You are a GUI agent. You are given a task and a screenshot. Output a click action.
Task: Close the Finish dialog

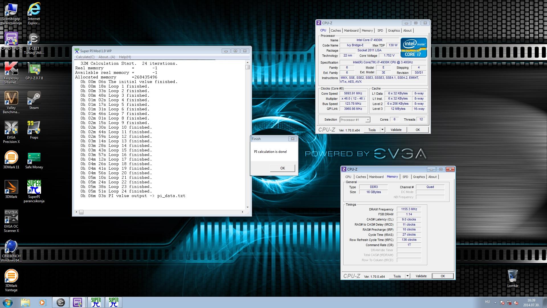coord(293,139)
